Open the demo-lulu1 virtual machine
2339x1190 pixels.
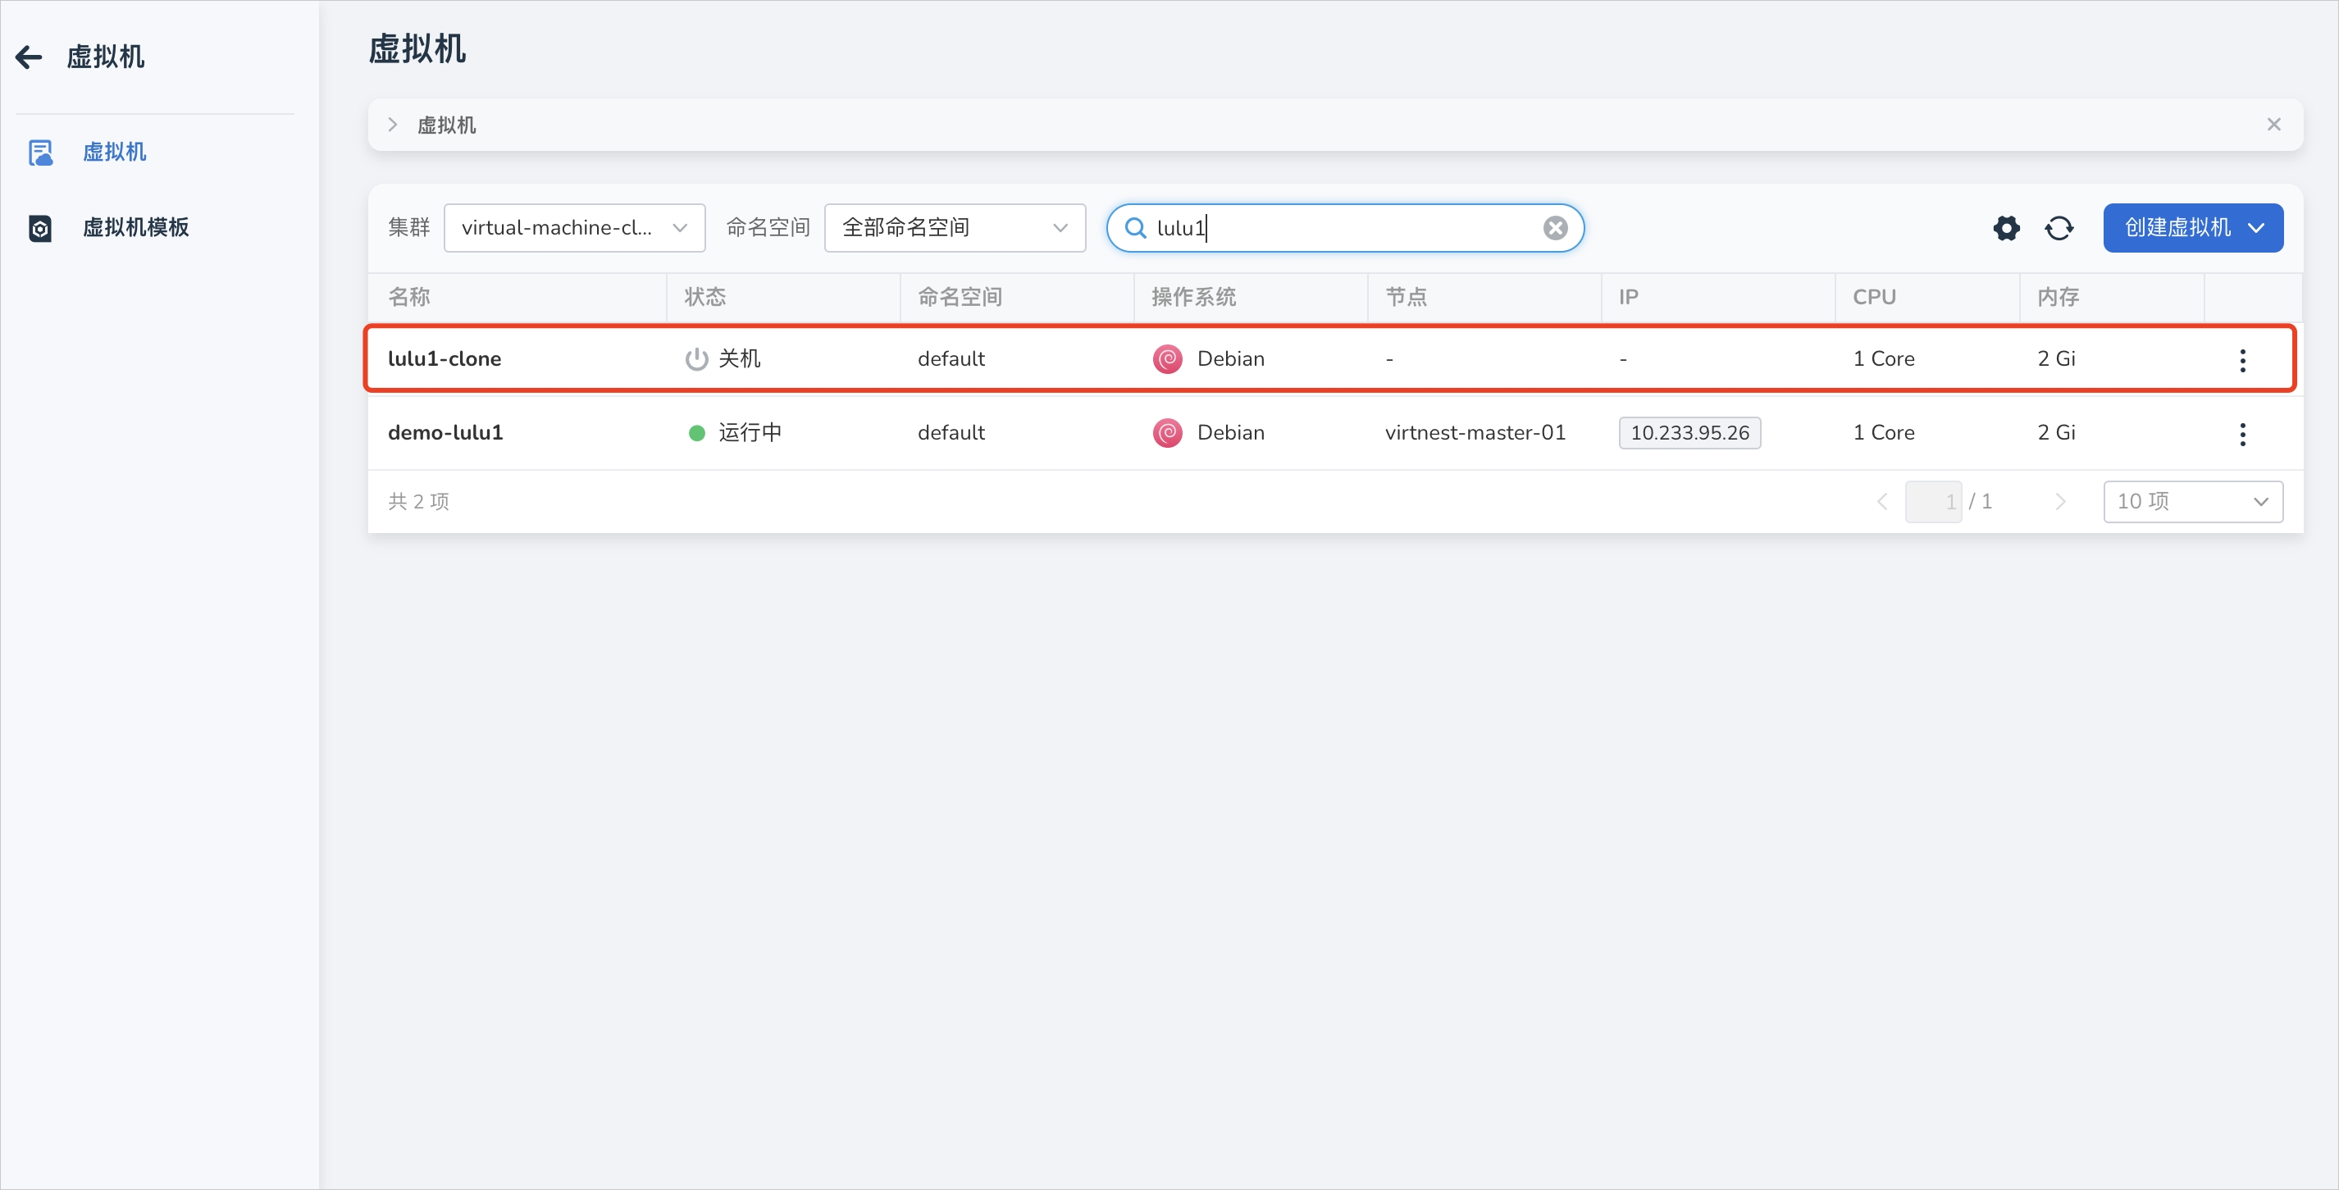click(x=445, y=432)
